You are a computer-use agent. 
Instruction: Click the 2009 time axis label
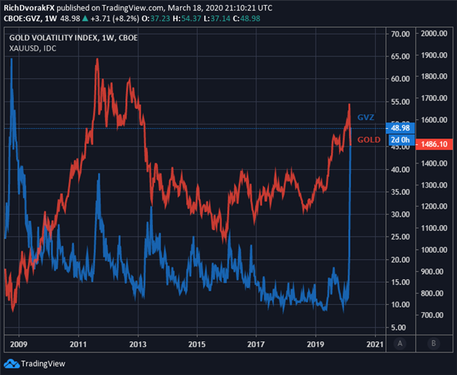coord(18,344)
